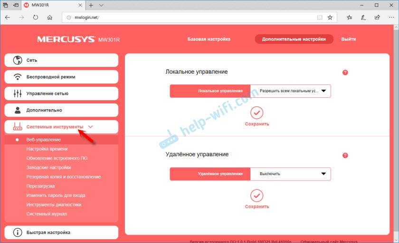
Task: Click the info icon beside Быстрая настройка
Action: click(18, 233)
